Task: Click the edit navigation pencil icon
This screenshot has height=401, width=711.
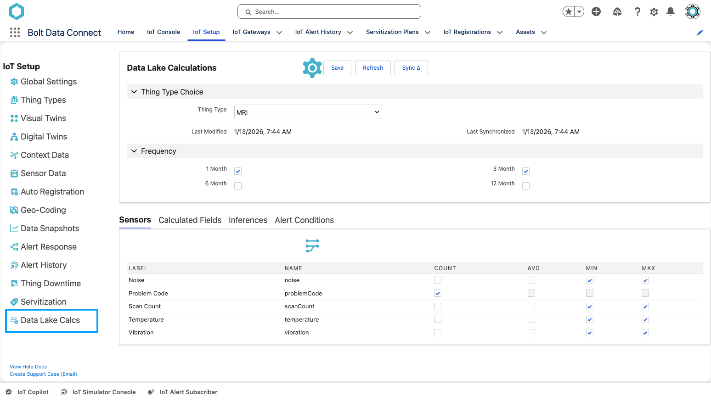Action: pyautogui.click(x=700, y=32)
